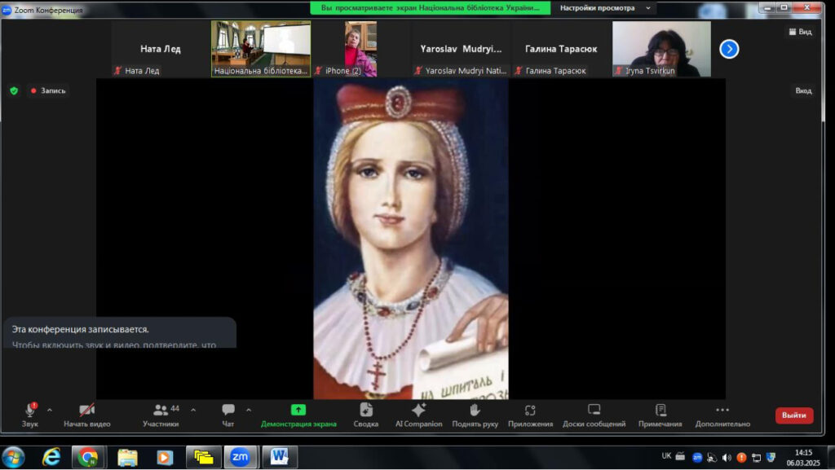Select the Ната Лед participant tile
Image resolution: width=835 pixels, height=470 pixels.
161,49
